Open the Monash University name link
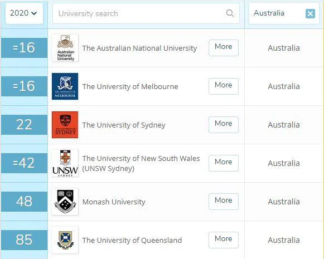Viewport: 324px width, 259px height. pos(114,202)
